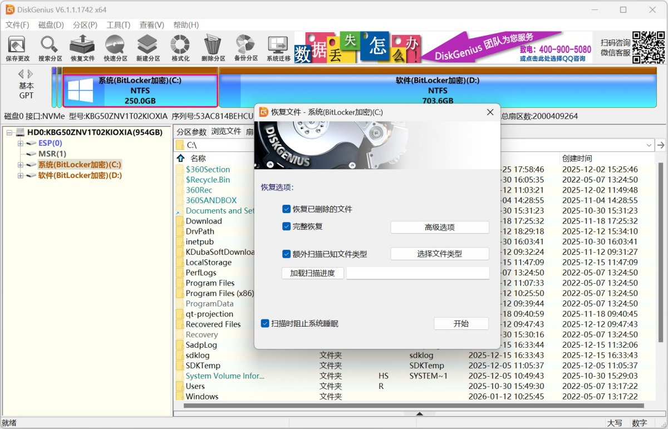Open the 备份分区 backup partition tool
The image size is (668, 429).
(x=245, y=48)
